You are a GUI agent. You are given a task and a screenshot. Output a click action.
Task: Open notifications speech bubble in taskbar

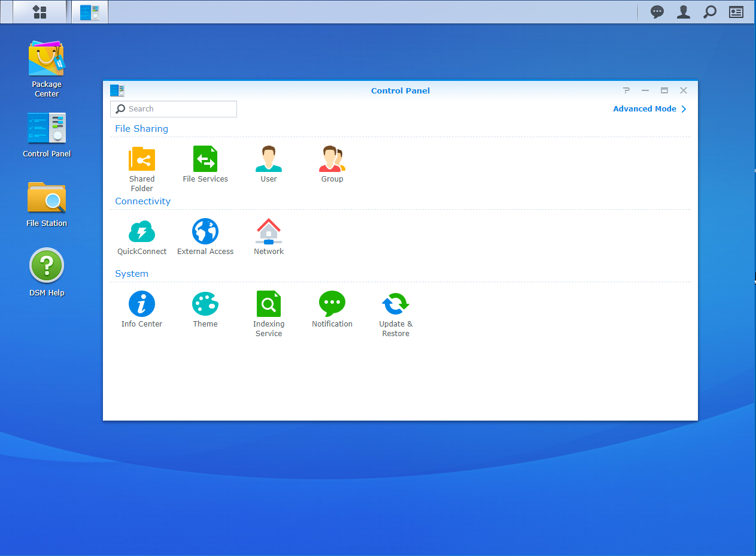(657, 12)
